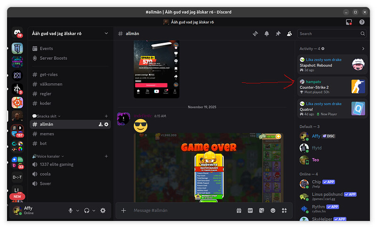The width and height of the screenshot is (377, 228).
Task: Click the Discord direct messages home icon
Action: [x=17, y=33]
